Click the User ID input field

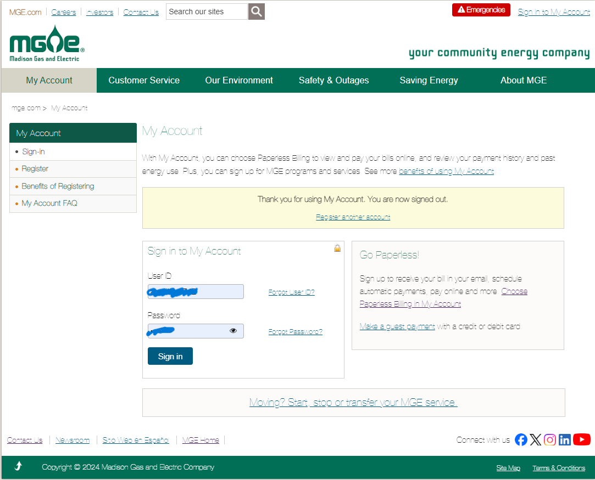pyautogui.click(x=196, y=291)
